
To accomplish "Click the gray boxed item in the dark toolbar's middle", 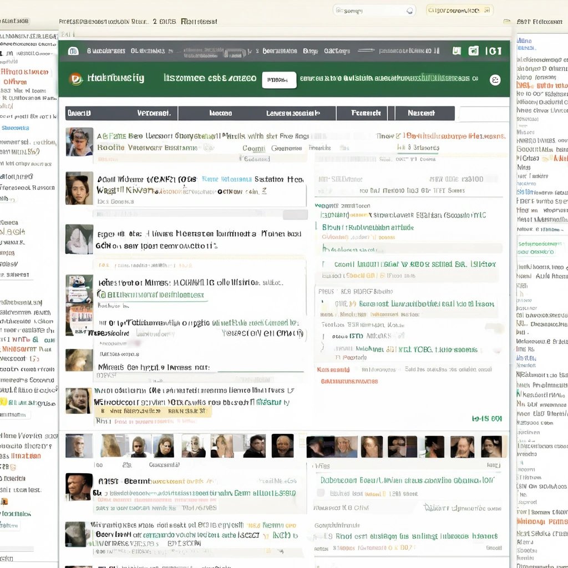I will [235, 54].
